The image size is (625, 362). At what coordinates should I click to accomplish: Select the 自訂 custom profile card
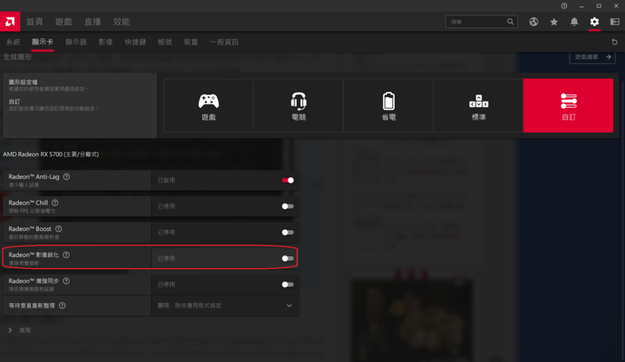[569, 105]
